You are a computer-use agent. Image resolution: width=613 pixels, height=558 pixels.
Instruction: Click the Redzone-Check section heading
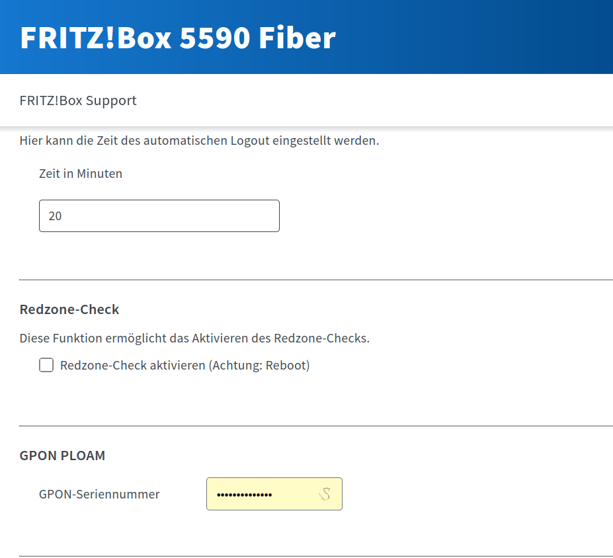[x=69, y=309]
